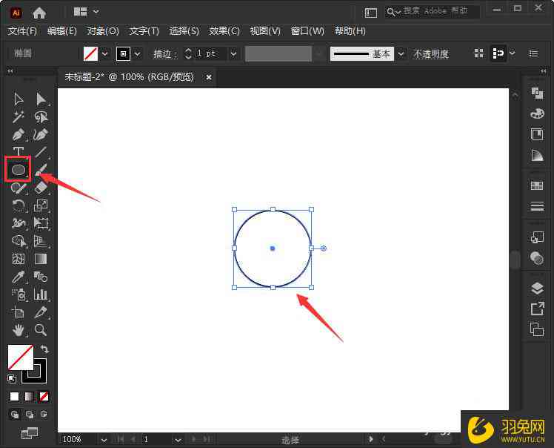Select the Free Transform tool
This screenshot has height=448, width=554.
click(41, 223)
